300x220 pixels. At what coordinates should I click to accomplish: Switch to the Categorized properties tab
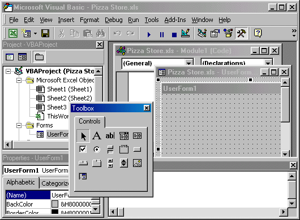pyautogui.click(x=55, y=183)
